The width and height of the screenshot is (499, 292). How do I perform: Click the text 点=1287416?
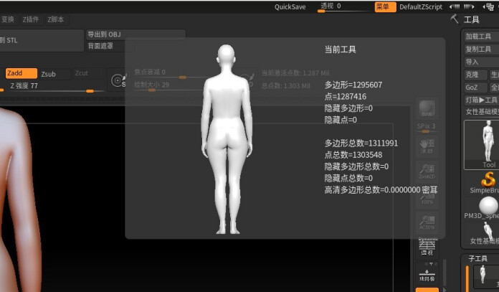(346, 96)
